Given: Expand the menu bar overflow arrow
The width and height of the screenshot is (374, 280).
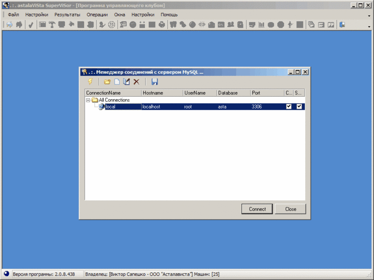Looking at the screenshot, I should click(x=369, y=16).
